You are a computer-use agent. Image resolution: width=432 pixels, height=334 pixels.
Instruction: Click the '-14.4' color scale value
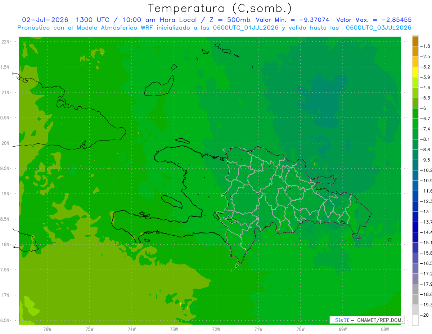coord(426,232)
